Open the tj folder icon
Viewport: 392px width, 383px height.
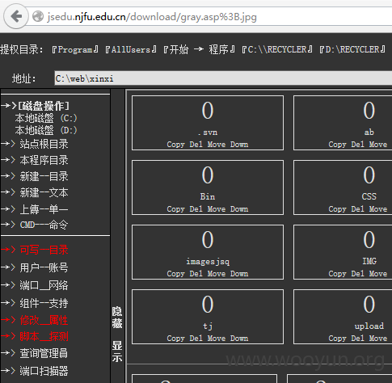point(208,304)
